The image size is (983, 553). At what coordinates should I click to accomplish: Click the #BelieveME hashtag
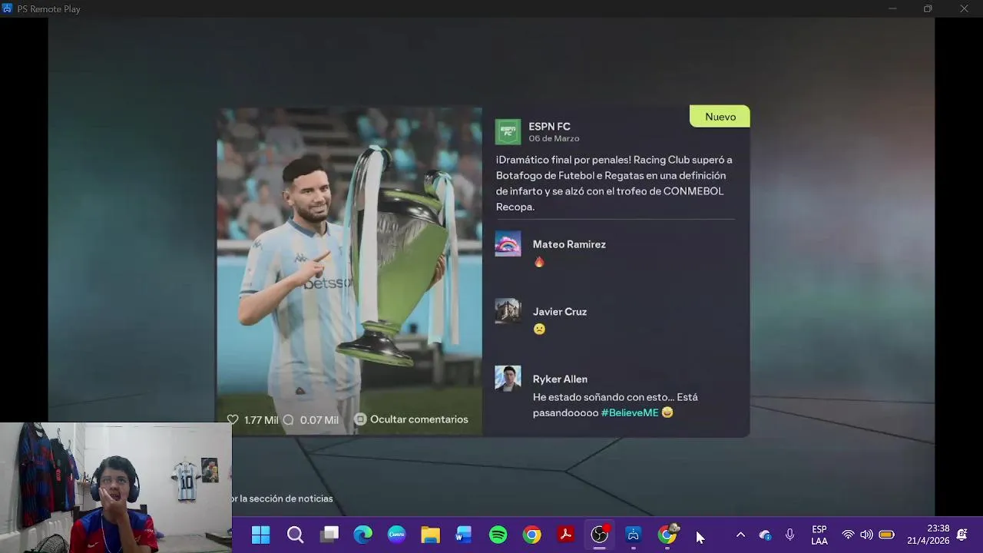[630, 412]
